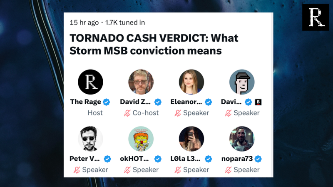Open Peter V speaker avatar

90,139
